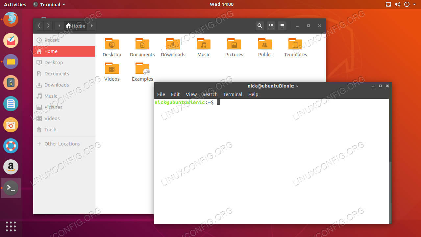Open the Show Applications grid
This screenshot has height=237, width=421.
point(11,226)
